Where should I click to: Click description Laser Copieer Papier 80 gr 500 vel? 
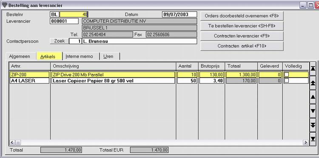(x=113, y=80)
